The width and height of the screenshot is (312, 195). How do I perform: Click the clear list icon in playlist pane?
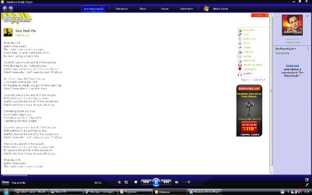tap(308, 49)
